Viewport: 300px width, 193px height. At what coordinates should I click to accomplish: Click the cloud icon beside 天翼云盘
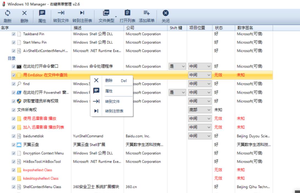pyautogui.click(x=19, y=145)
